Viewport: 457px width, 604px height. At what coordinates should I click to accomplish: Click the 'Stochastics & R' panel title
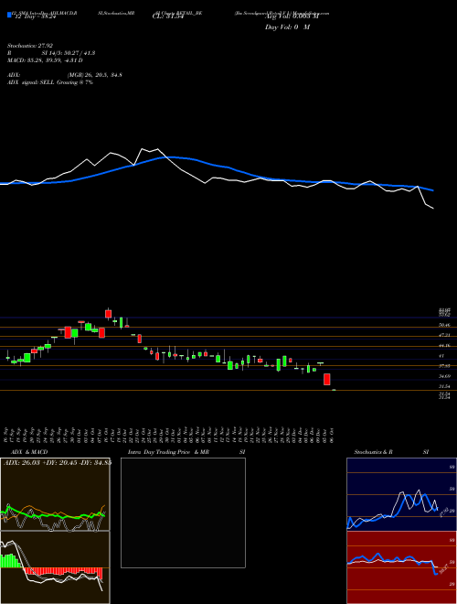click(x=374, y=452)
